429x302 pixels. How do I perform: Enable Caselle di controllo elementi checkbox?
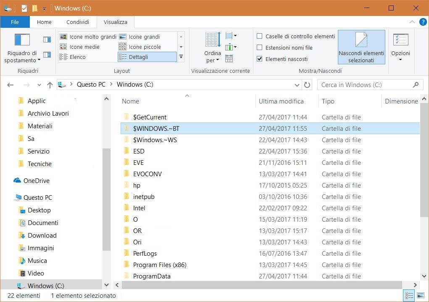pos(260,37)
